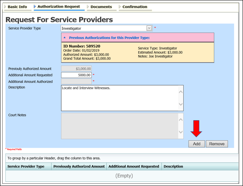This screenshot has width=243, height=186.
Task: Click the Additional Amount Authorized field
Action: 76,82
